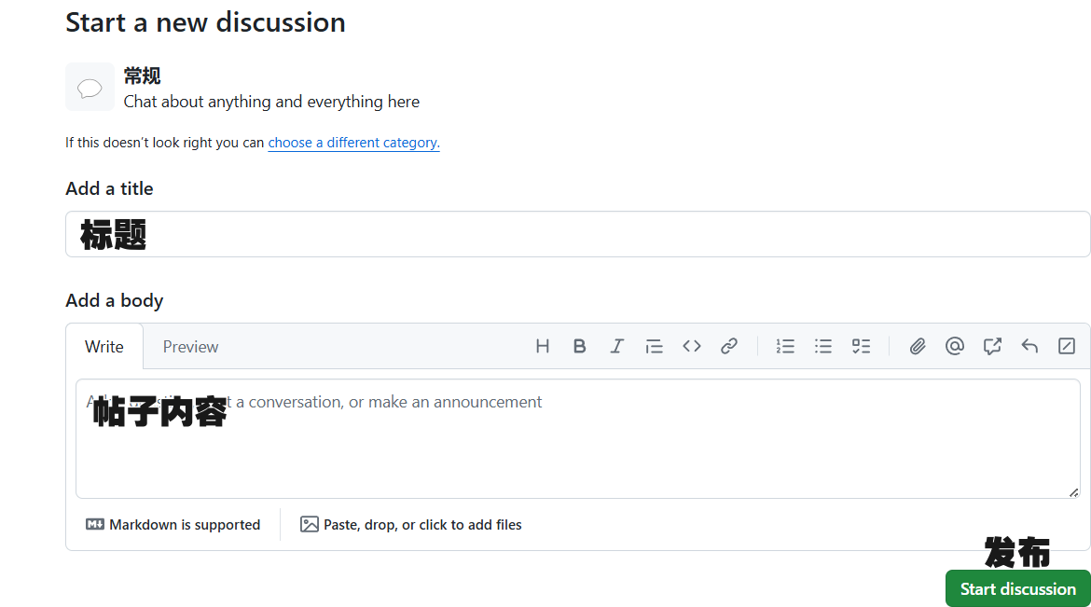Create a numbered list
This screenshot has height=607, width=1091.
point(785,346)
